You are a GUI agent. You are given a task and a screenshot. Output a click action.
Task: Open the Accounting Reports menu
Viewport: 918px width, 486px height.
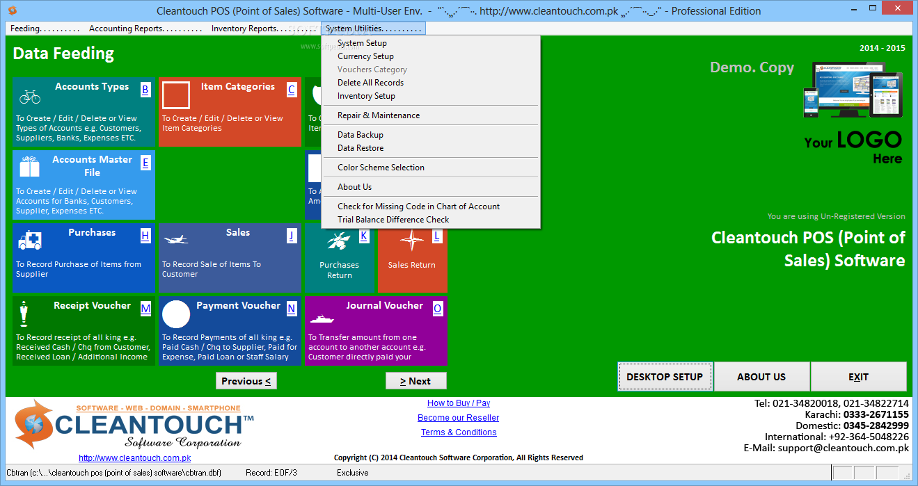[x=145, y=29]
